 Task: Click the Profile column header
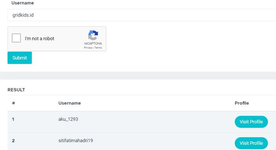pos(242,103)
